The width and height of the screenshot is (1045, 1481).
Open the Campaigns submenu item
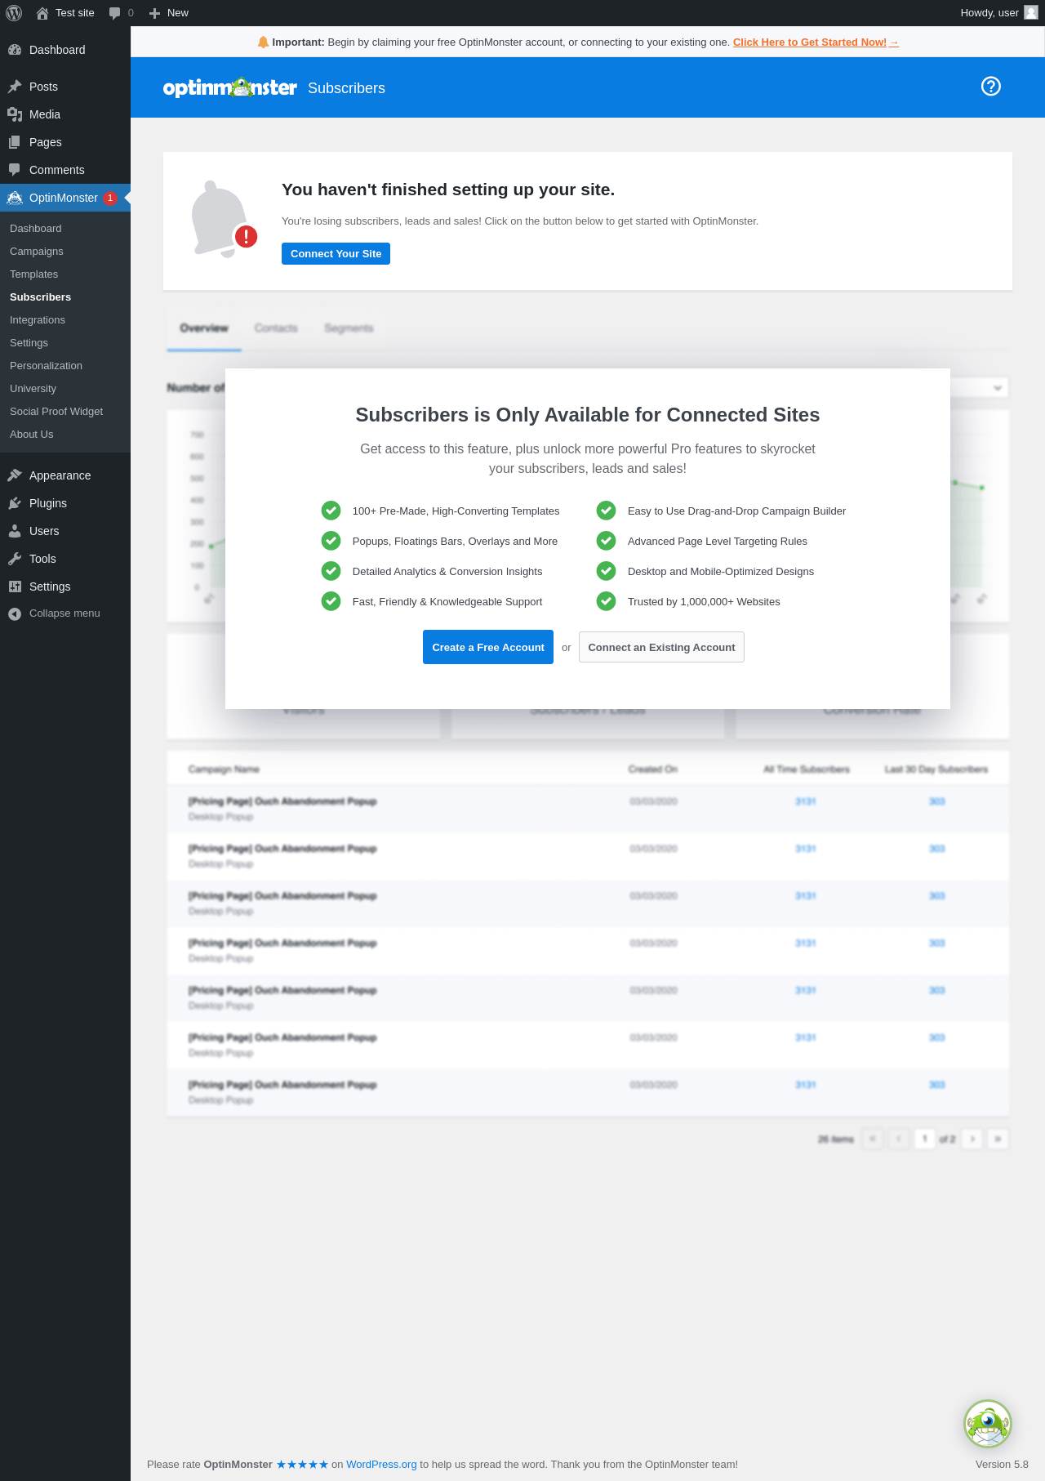tap(37, 252)
